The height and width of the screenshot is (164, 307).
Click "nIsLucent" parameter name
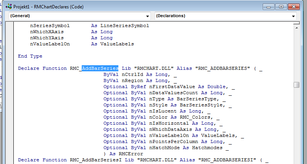pos(163,111)
